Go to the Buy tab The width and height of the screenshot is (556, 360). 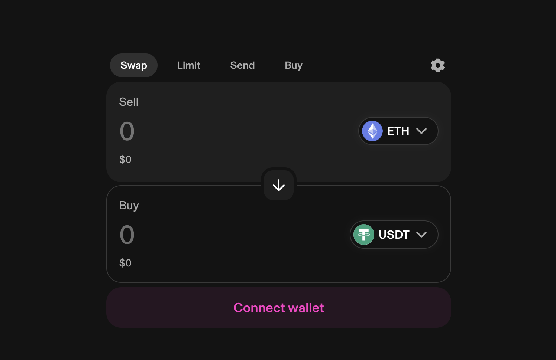pos(294,65)
